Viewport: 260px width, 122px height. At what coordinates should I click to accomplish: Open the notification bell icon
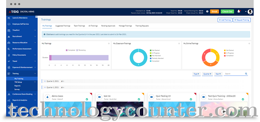pyautogui.click(x=239, y=11)
